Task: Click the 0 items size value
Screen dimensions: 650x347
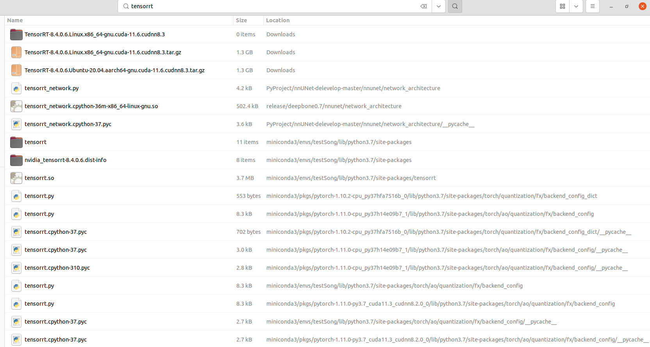Action: (246, 34)
